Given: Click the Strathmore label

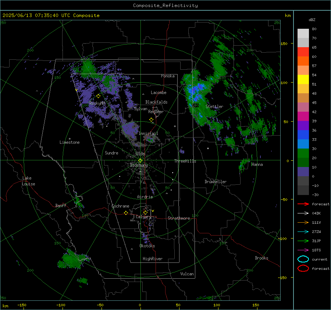Looking at the screenshot, I should tap(179, 218).
